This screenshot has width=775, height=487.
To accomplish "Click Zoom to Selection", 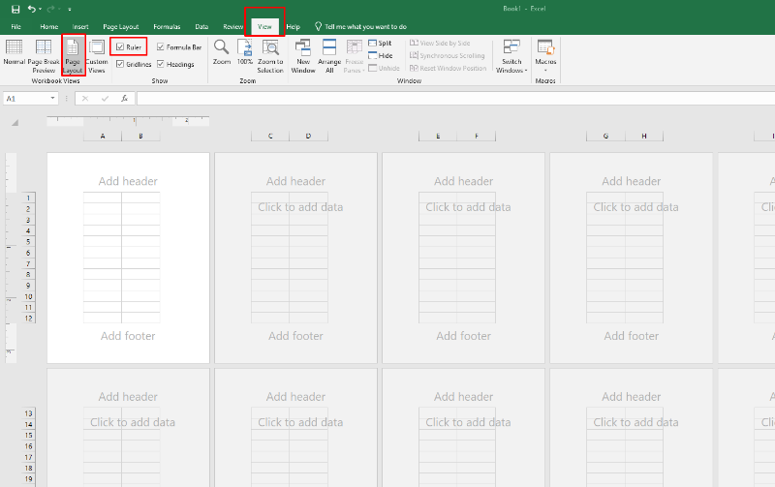I will [270, 56].
